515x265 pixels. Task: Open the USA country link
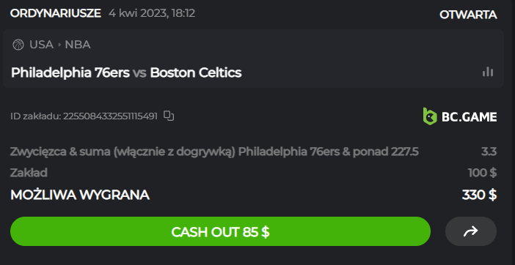(x=41, y=45)
